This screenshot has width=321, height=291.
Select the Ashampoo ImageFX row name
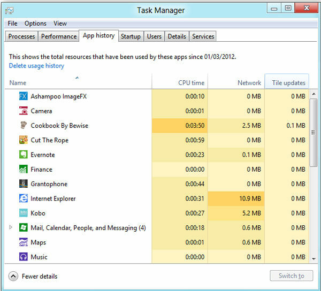[x=58, y=96]
